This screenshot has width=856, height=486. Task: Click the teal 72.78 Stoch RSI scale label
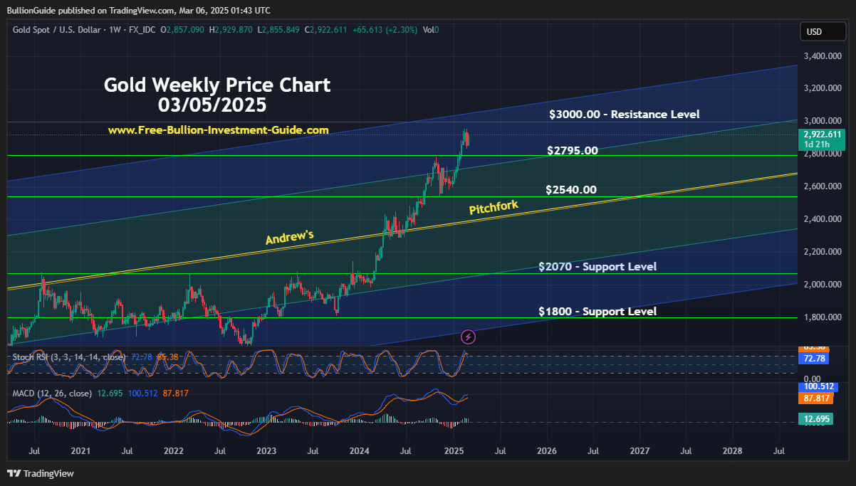(814, 358)
